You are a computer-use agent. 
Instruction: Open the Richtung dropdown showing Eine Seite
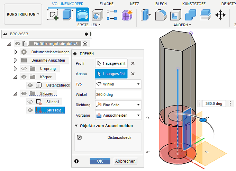[x=118, y=105]
